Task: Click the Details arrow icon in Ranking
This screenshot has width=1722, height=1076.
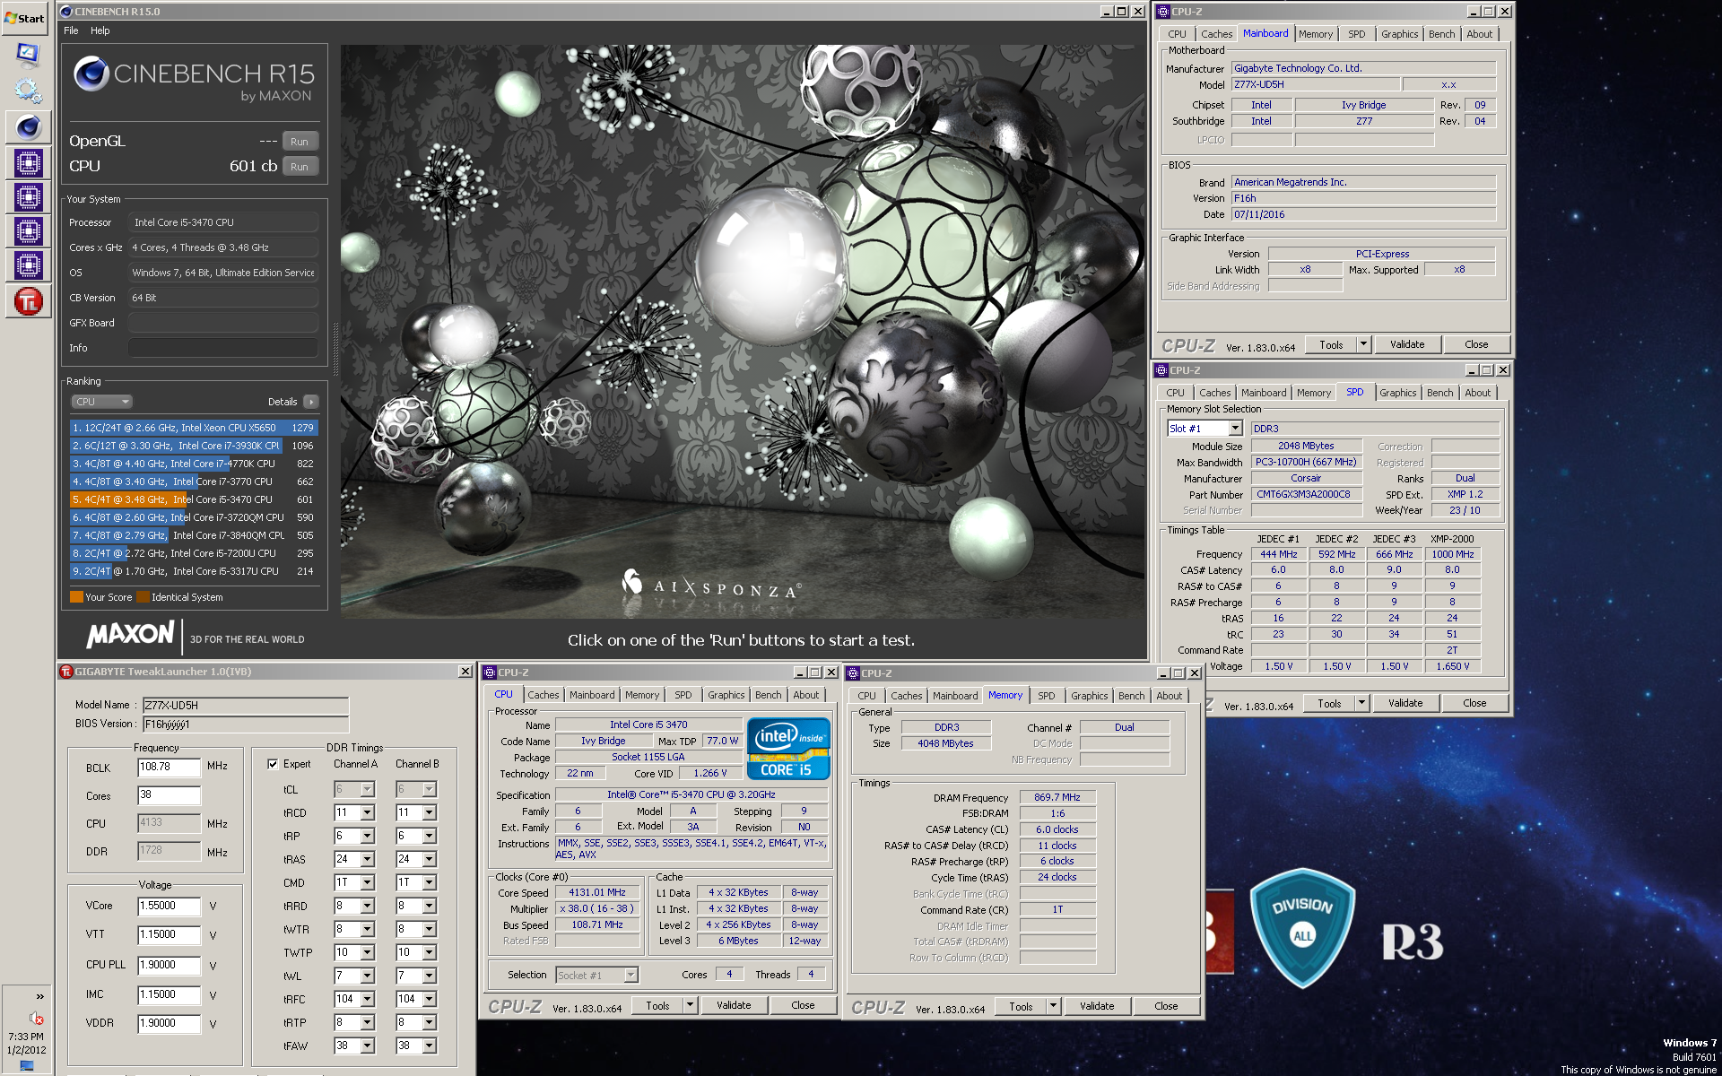Action: [310, 402]
